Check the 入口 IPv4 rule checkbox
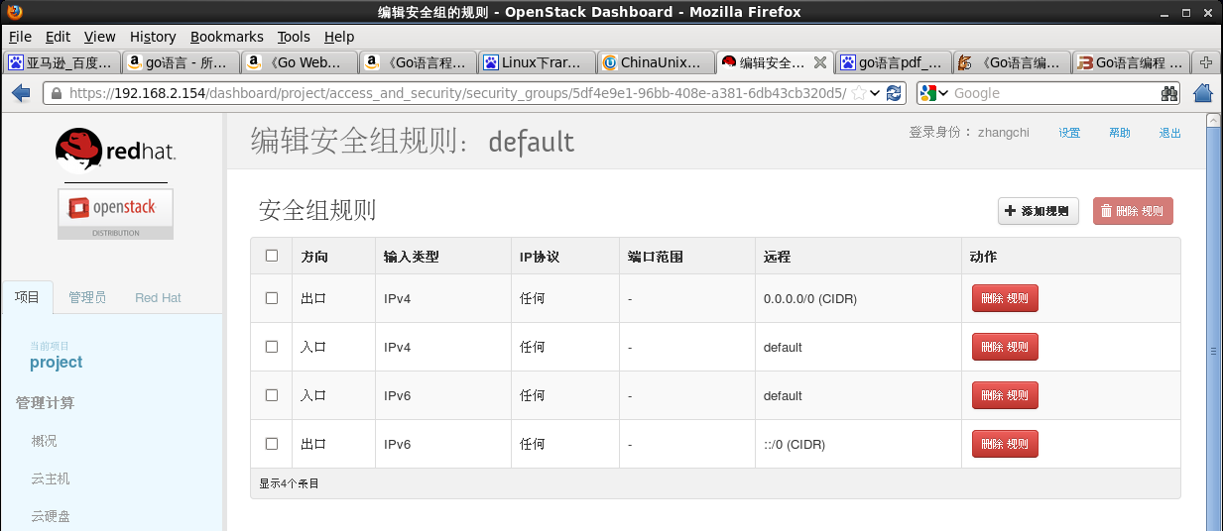 [272, 346]
